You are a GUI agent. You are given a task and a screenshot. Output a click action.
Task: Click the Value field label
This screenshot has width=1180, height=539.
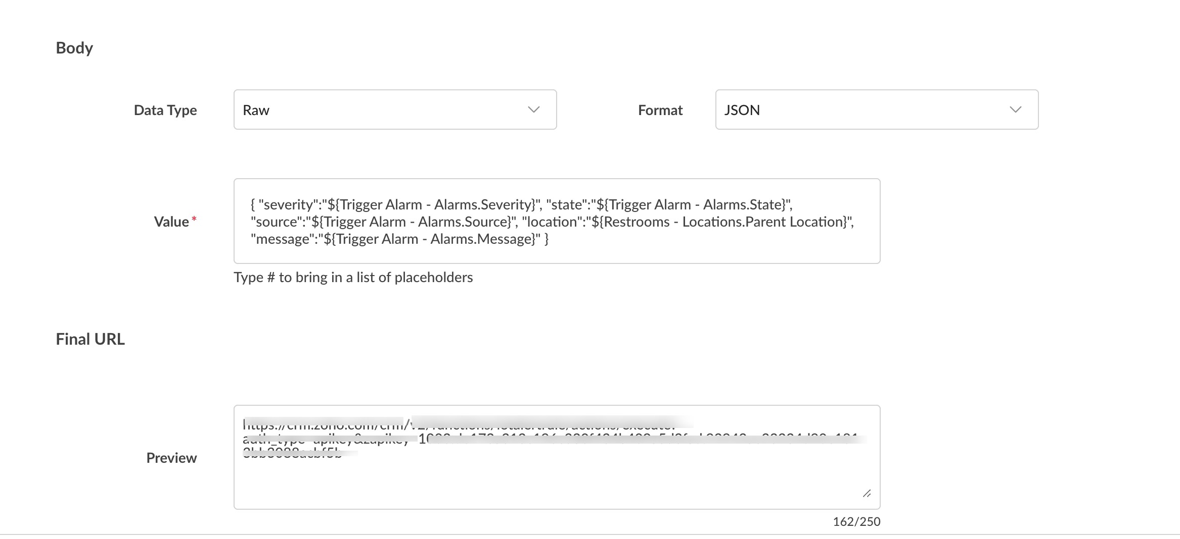[x=175, y=222]
